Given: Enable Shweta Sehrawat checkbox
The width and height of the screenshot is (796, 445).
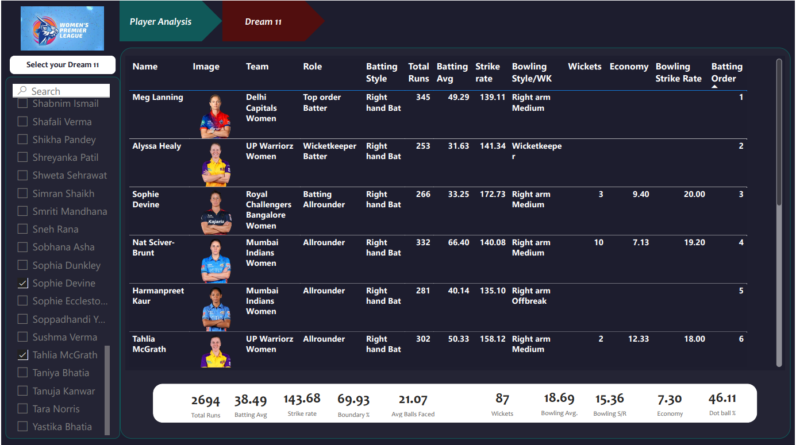Looking at the screenshot, I should [22, 175].
